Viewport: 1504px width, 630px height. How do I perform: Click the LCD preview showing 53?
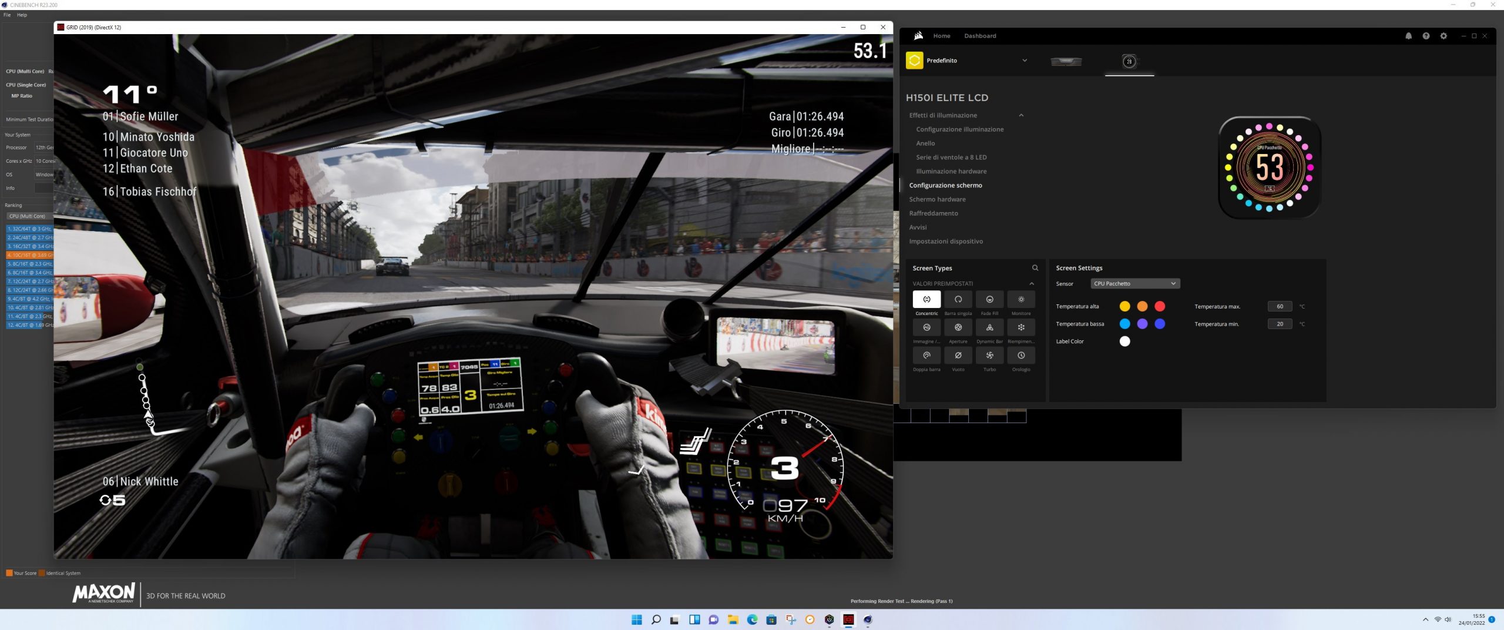tap(1269, 167)
